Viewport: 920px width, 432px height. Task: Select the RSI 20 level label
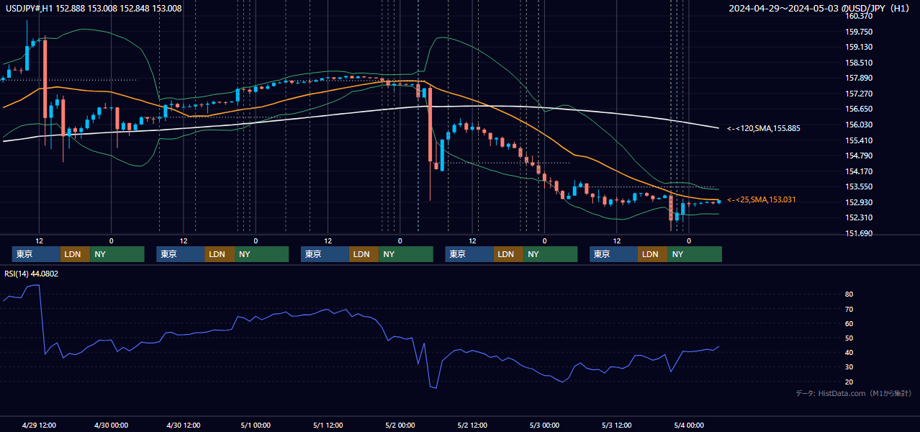[849, 382]
